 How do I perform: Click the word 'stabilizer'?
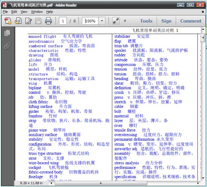click(x=122, y=36)
